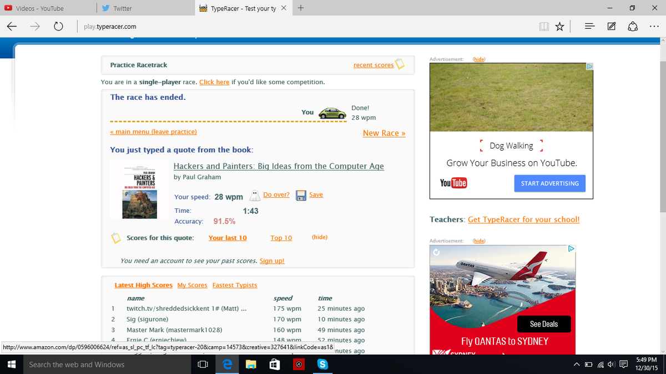This screenshot has height=374, width=666.
Task: Close the TypeRacer tab
Action: click(x=284, y=8)
